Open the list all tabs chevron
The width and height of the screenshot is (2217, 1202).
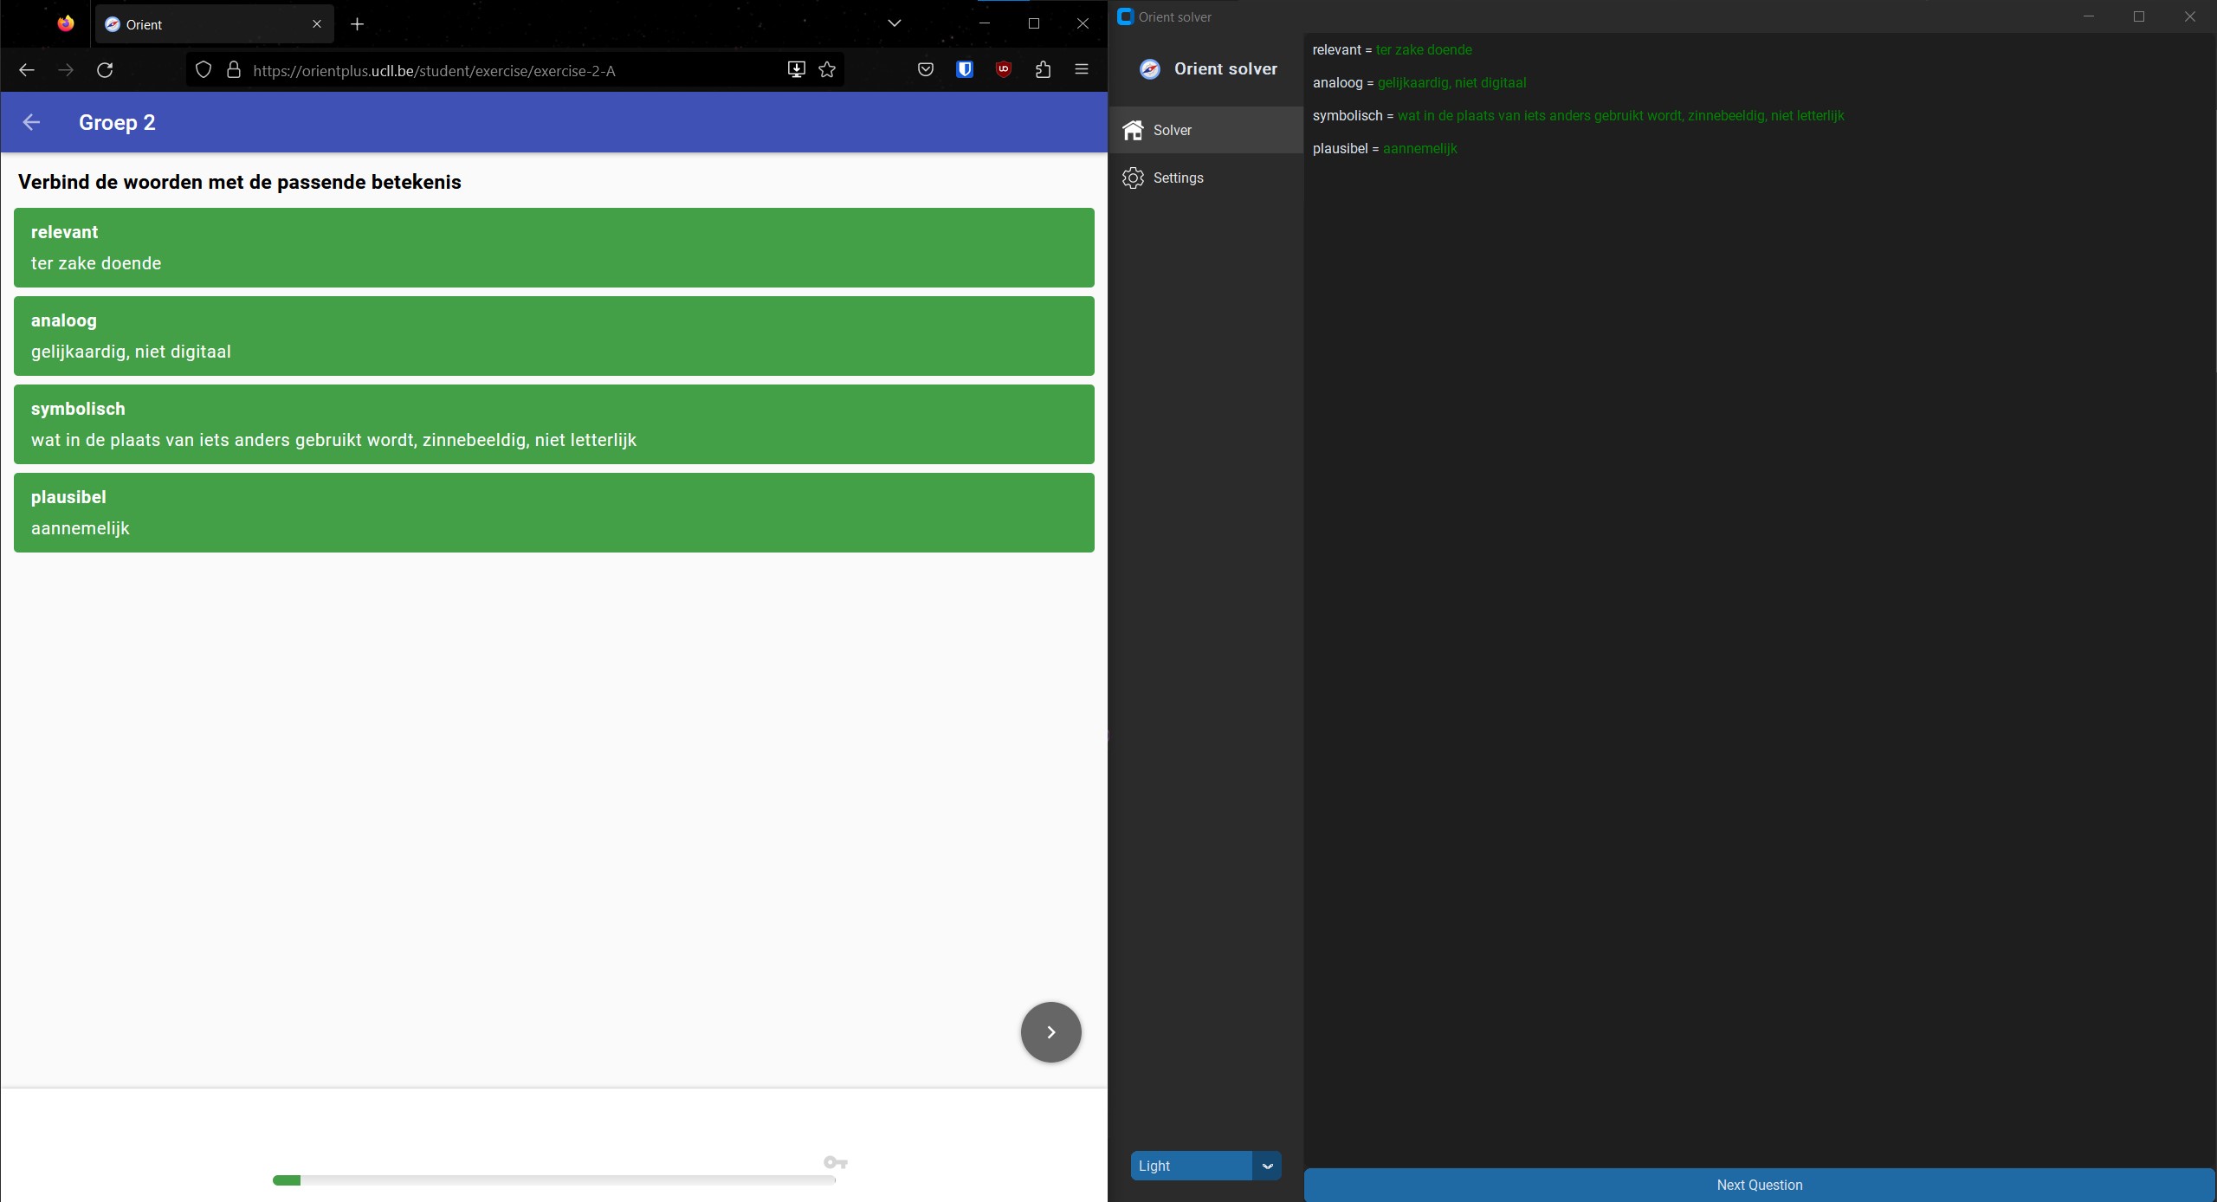coord(894,23)
